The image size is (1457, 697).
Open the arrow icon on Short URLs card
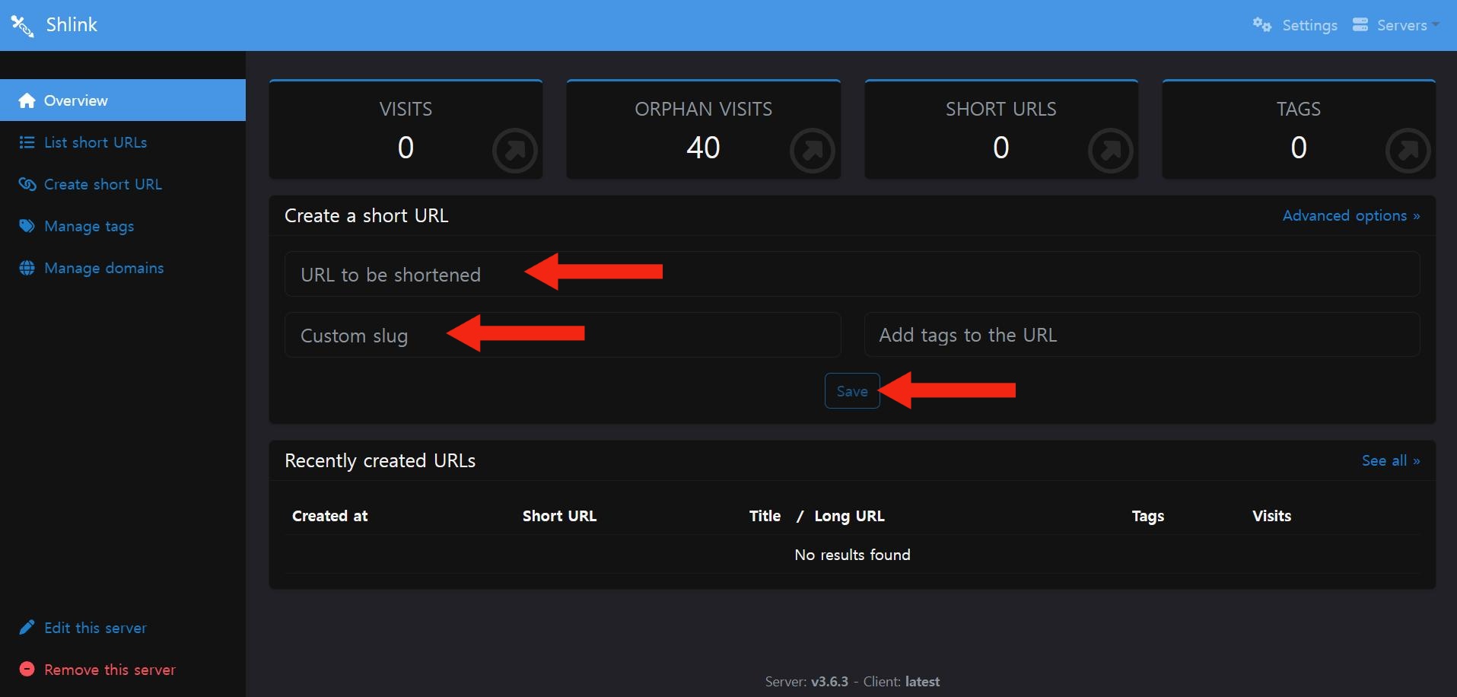click(x=1110, y=151)
